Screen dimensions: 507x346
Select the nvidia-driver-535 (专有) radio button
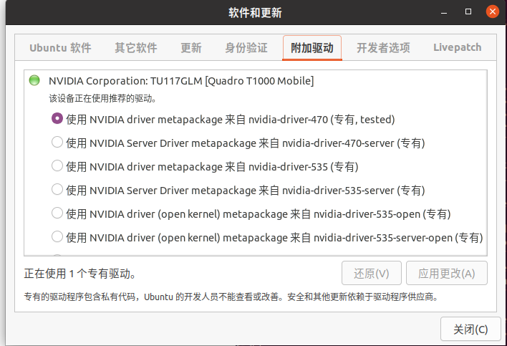tap(57, 165)
